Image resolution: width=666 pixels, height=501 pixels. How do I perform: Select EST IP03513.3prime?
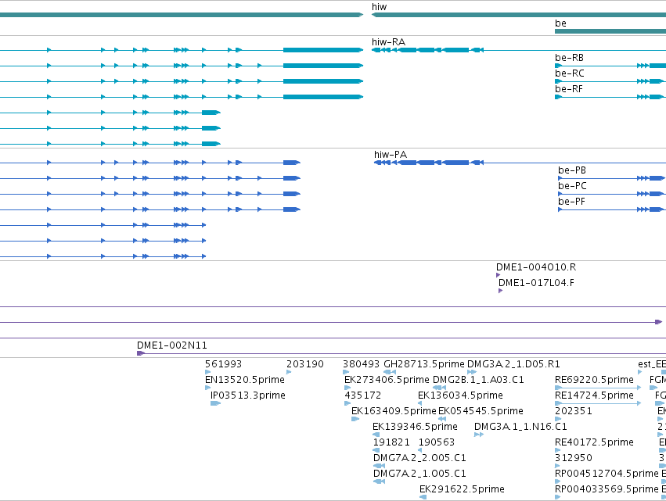tap(247, 395)
